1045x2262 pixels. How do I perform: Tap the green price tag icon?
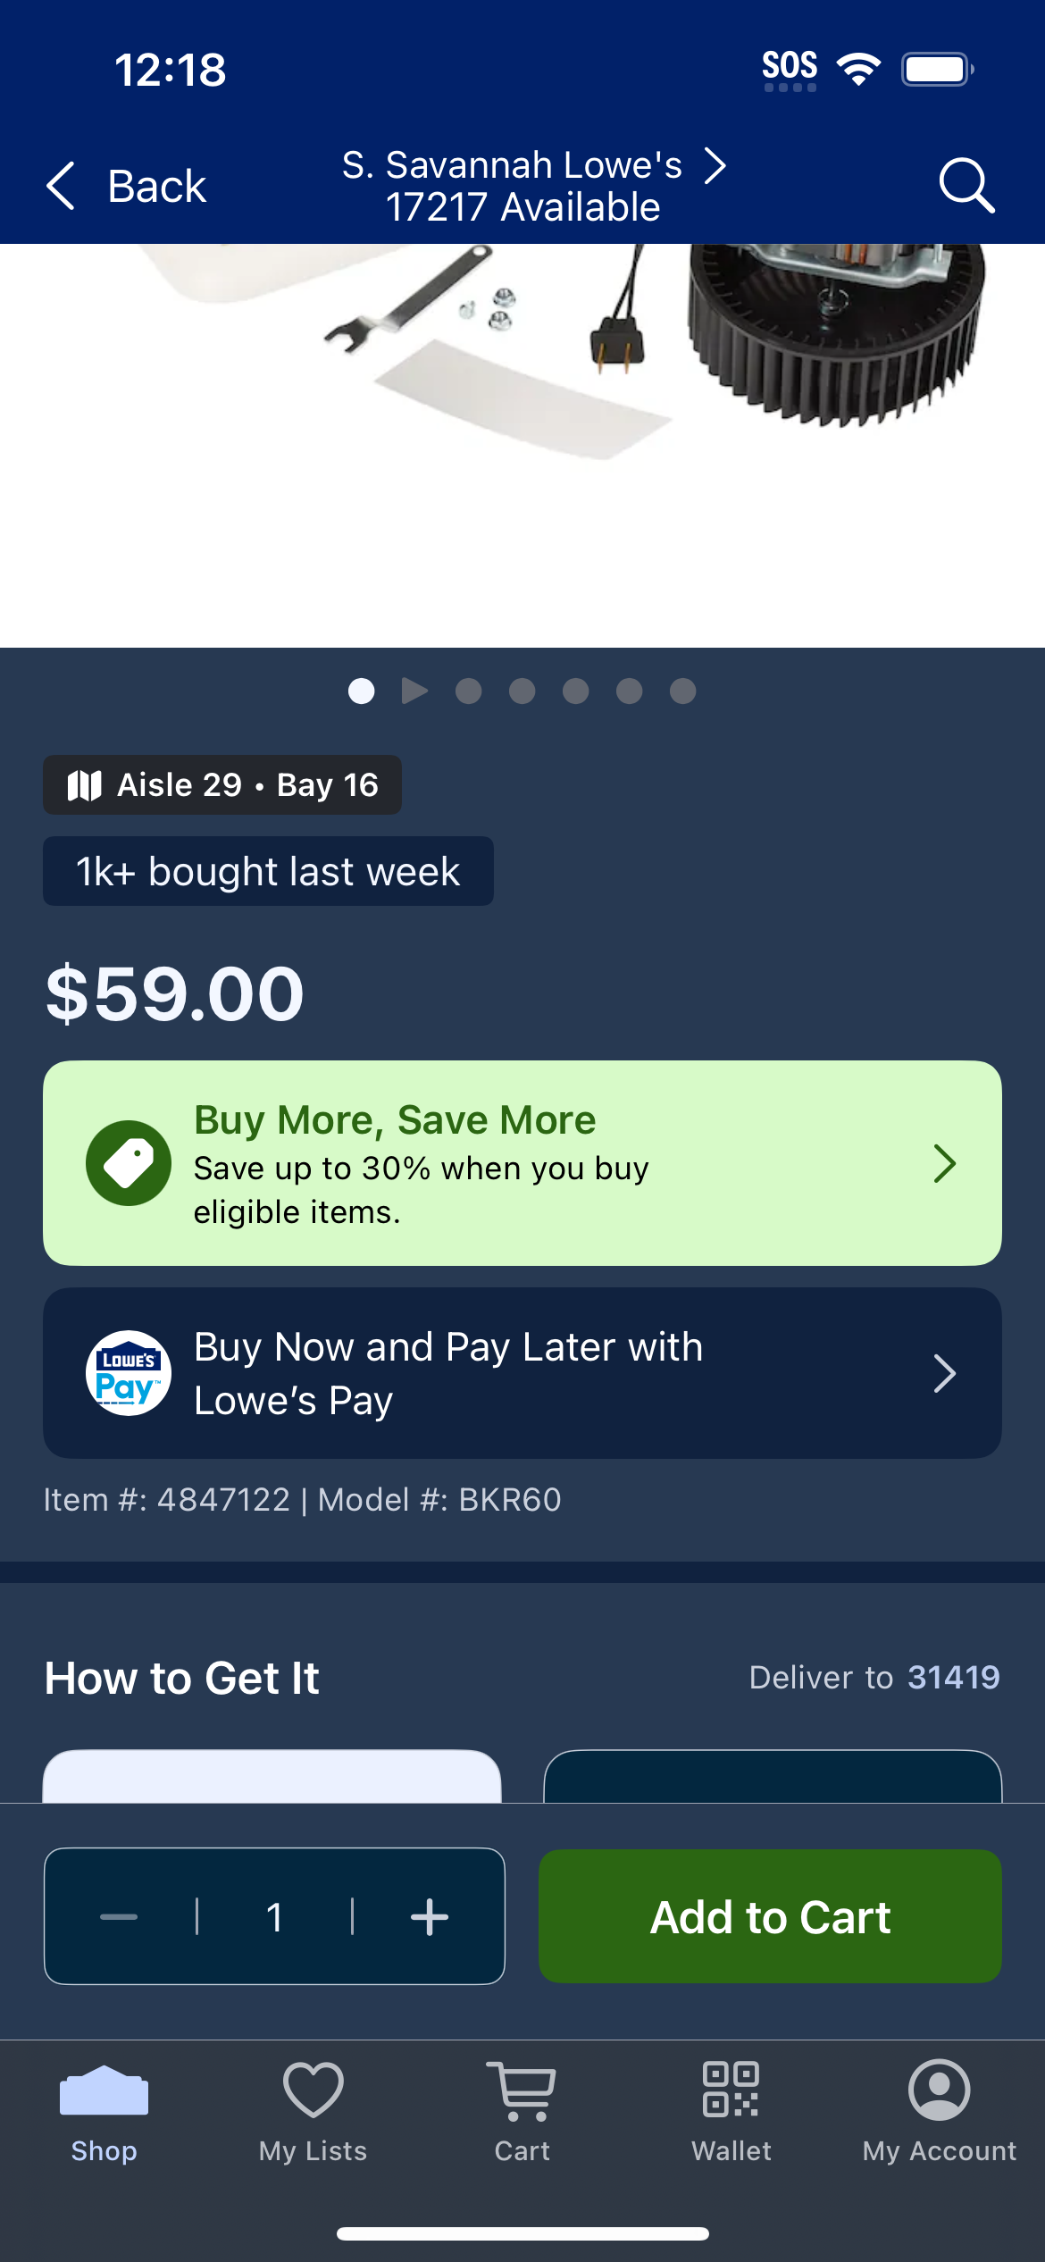click(129, 1163)
